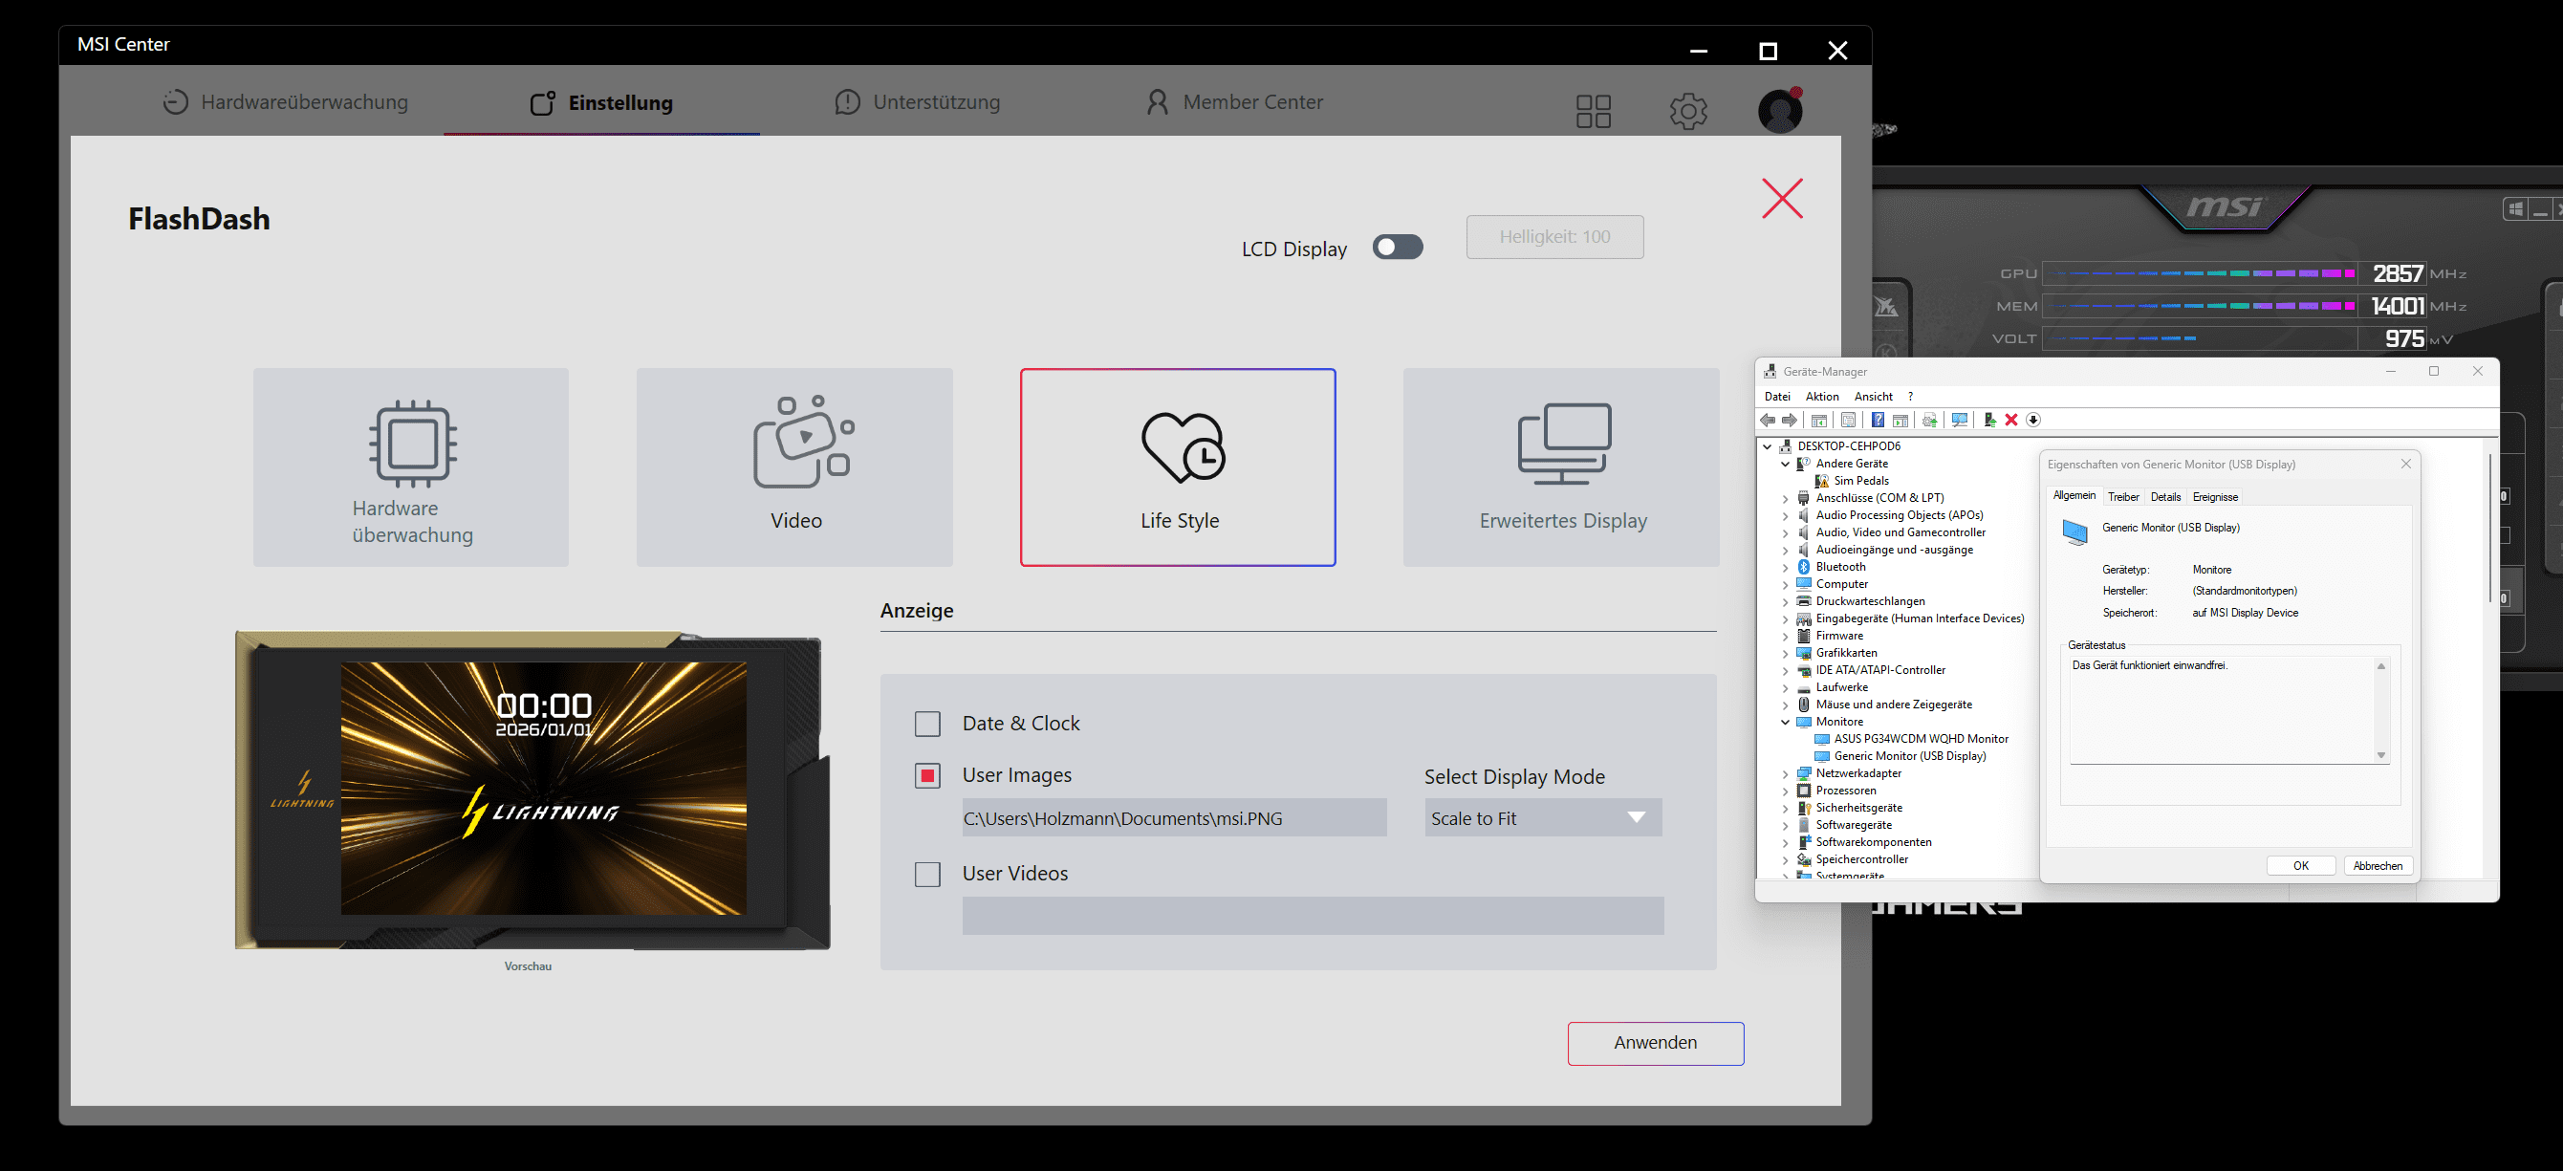
Task: Click the Anwenden button
Action: click(x=1655, y=1043)
